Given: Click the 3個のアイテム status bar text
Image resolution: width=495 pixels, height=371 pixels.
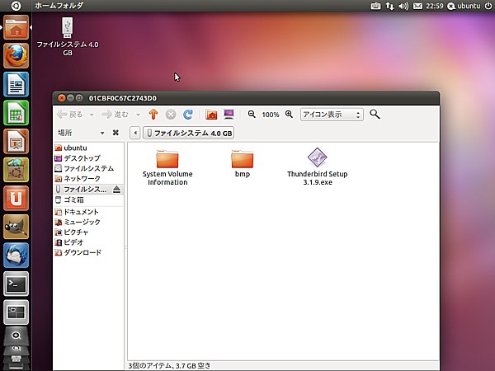Looking at the screenshot, I should pyautogui.click(x=169, y=365).
